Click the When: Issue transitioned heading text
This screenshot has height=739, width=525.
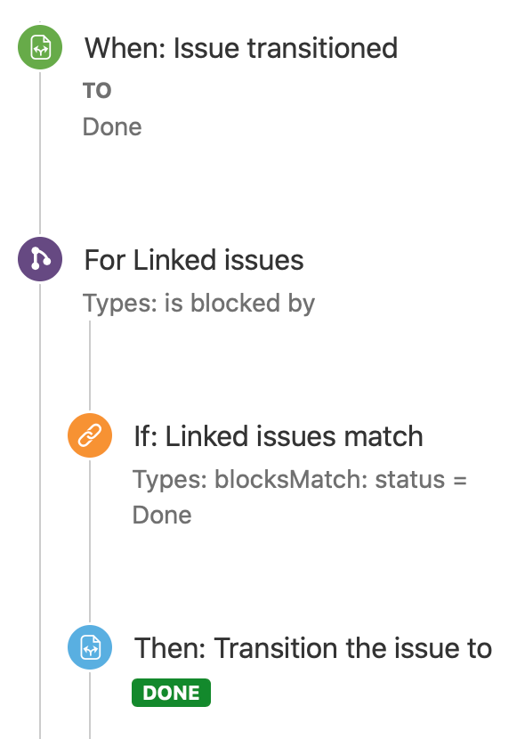click(241, 48)
